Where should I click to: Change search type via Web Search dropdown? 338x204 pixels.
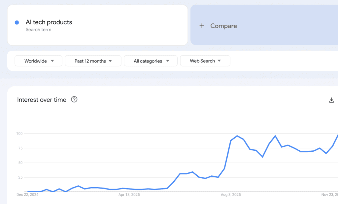point(205,61)
